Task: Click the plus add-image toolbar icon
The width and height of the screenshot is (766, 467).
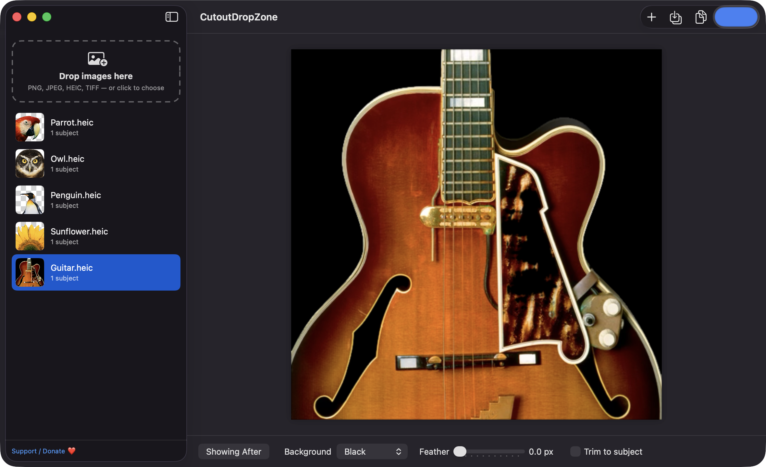Action: coord(651,17)
